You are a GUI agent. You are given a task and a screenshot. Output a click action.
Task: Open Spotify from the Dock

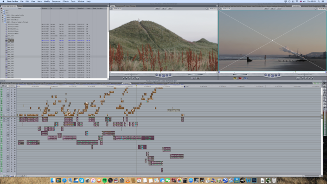click(x=105, y=180)
